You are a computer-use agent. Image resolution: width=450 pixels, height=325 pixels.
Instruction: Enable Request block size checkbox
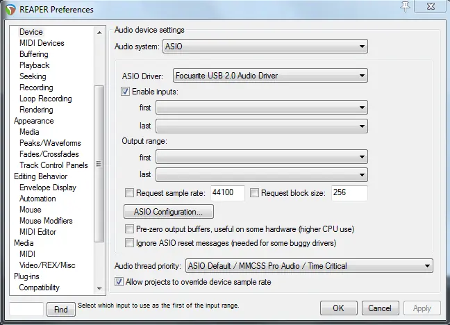(254, 192)
